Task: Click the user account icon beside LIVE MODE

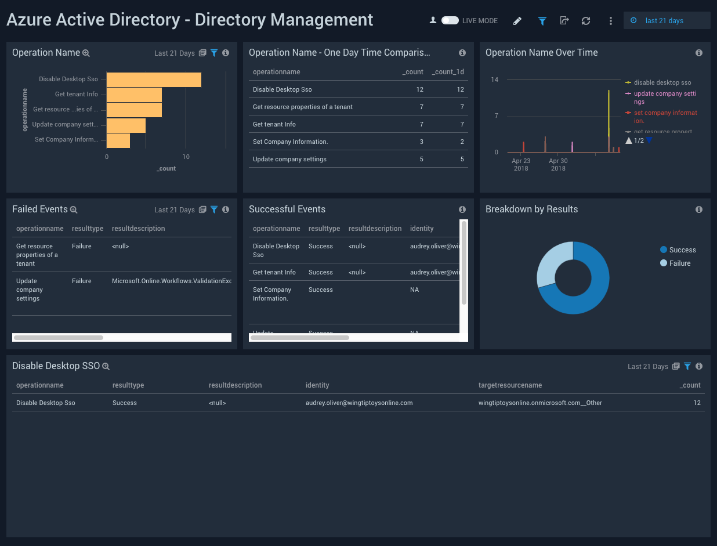Action: 433,19
